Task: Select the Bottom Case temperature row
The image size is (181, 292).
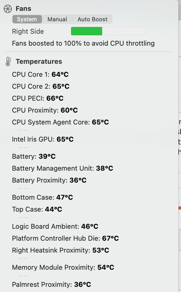Action: 43,198
